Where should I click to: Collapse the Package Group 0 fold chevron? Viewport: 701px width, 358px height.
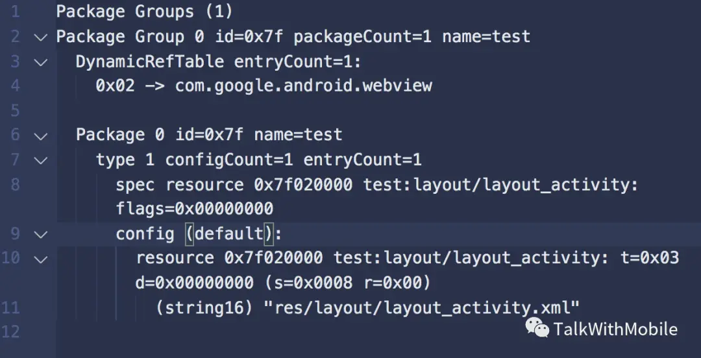pyautogui.click(x=41, y=38)
